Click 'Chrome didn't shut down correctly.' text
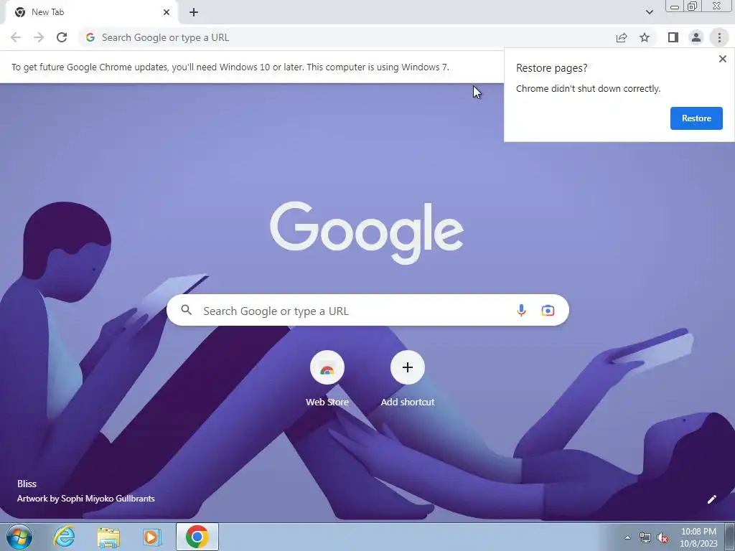Image resolution: width=735 pixels, height=551 pixels. tap(588, 88)
